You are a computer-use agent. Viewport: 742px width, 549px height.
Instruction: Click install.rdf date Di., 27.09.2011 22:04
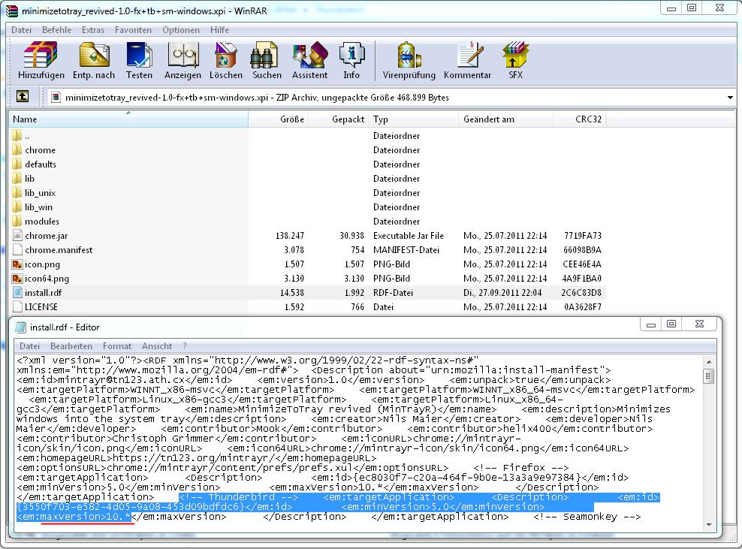(502, 292)
